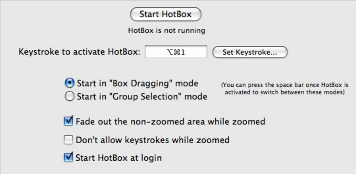Click the "Keystroke to activate HotBox:" label
Image resolution: width=356 pixels, height=174 pixels.
click(79, 52)
